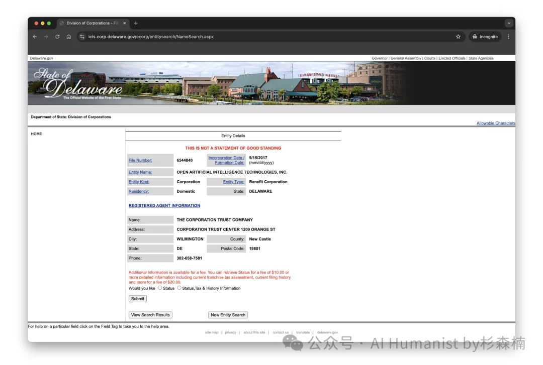Screen dimensions: 543x365
Task: Click the site information icon in address bar
Action: coord(81,37)
